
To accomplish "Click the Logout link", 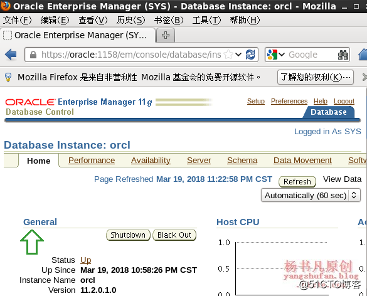I will tap(344, 101).
